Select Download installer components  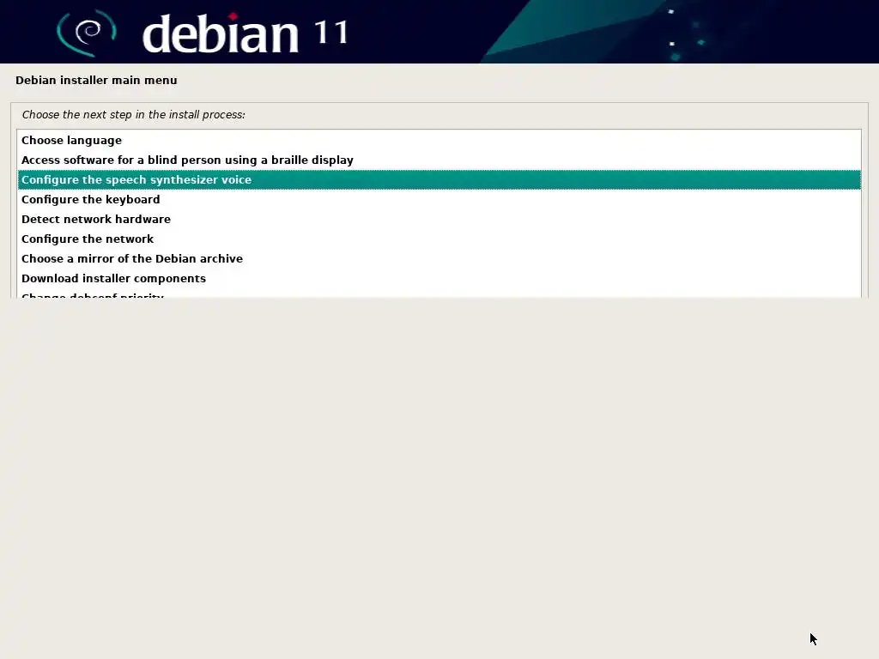pyautogui.click(x=439, y=279)
